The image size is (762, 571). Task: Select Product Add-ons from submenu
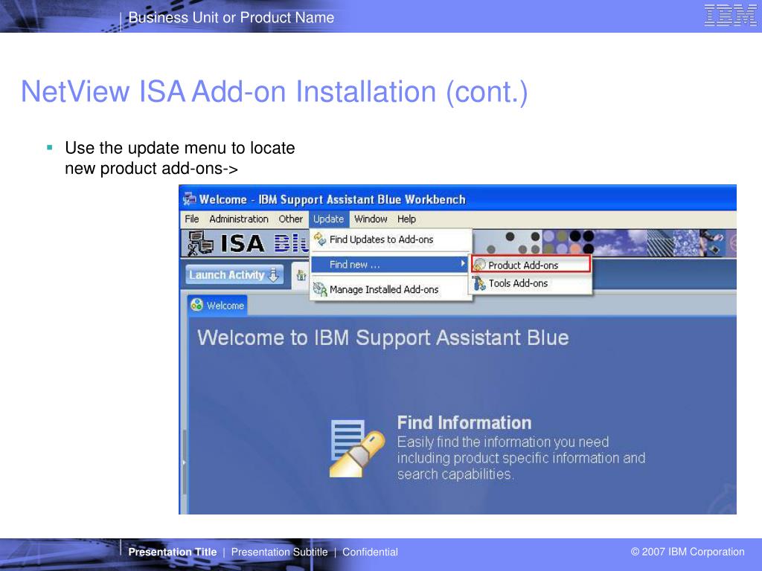(531, 265)
